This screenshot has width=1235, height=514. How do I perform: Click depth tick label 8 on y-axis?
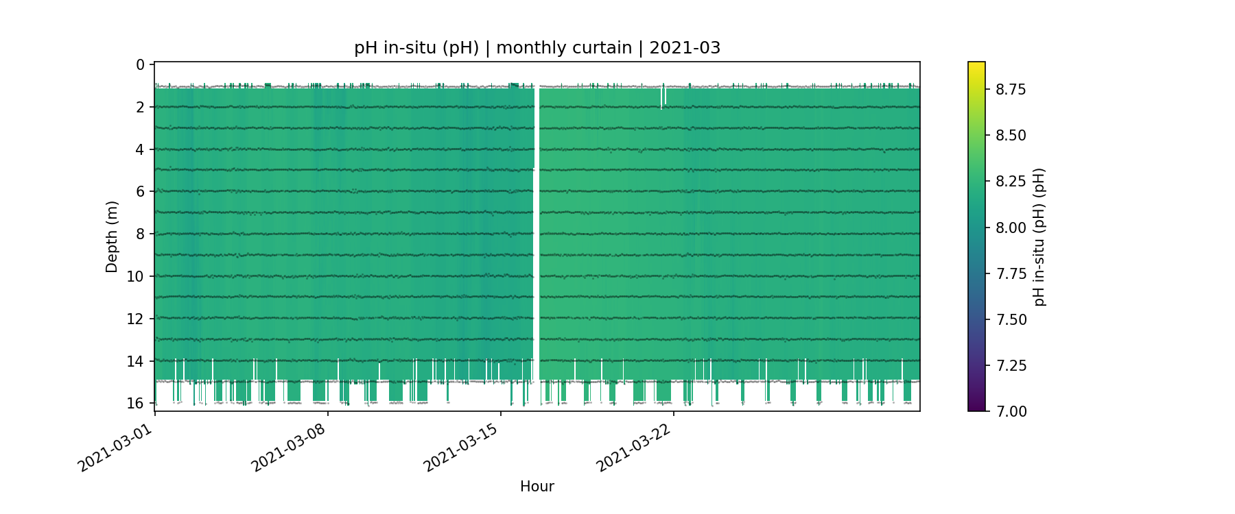click(x=140, y=234)
